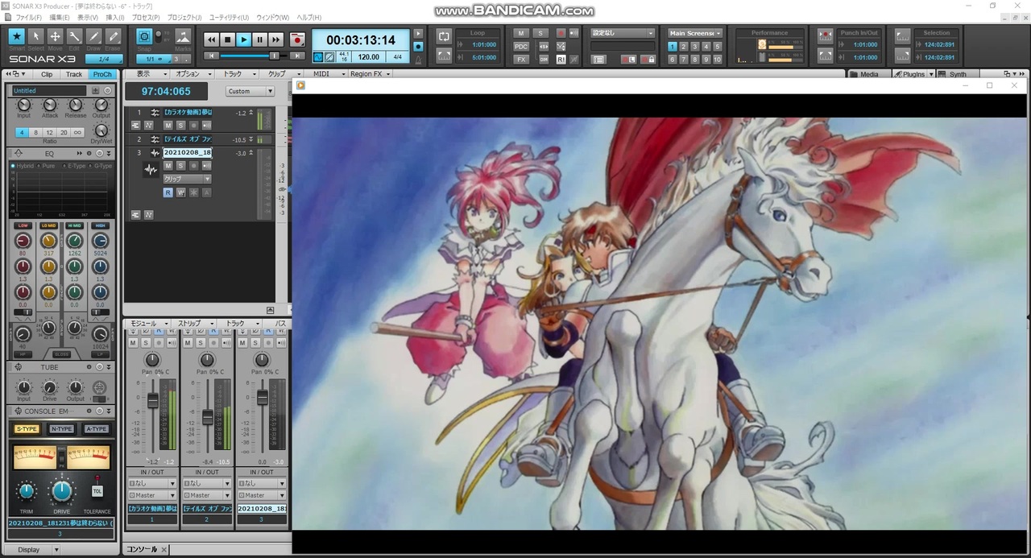Set selection From to Now icon

[902, 36]
